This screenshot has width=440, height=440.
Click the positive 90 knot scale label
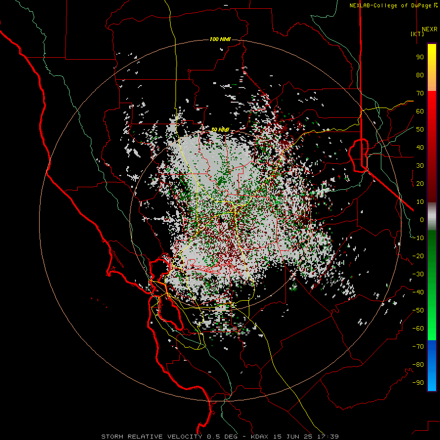420,57
